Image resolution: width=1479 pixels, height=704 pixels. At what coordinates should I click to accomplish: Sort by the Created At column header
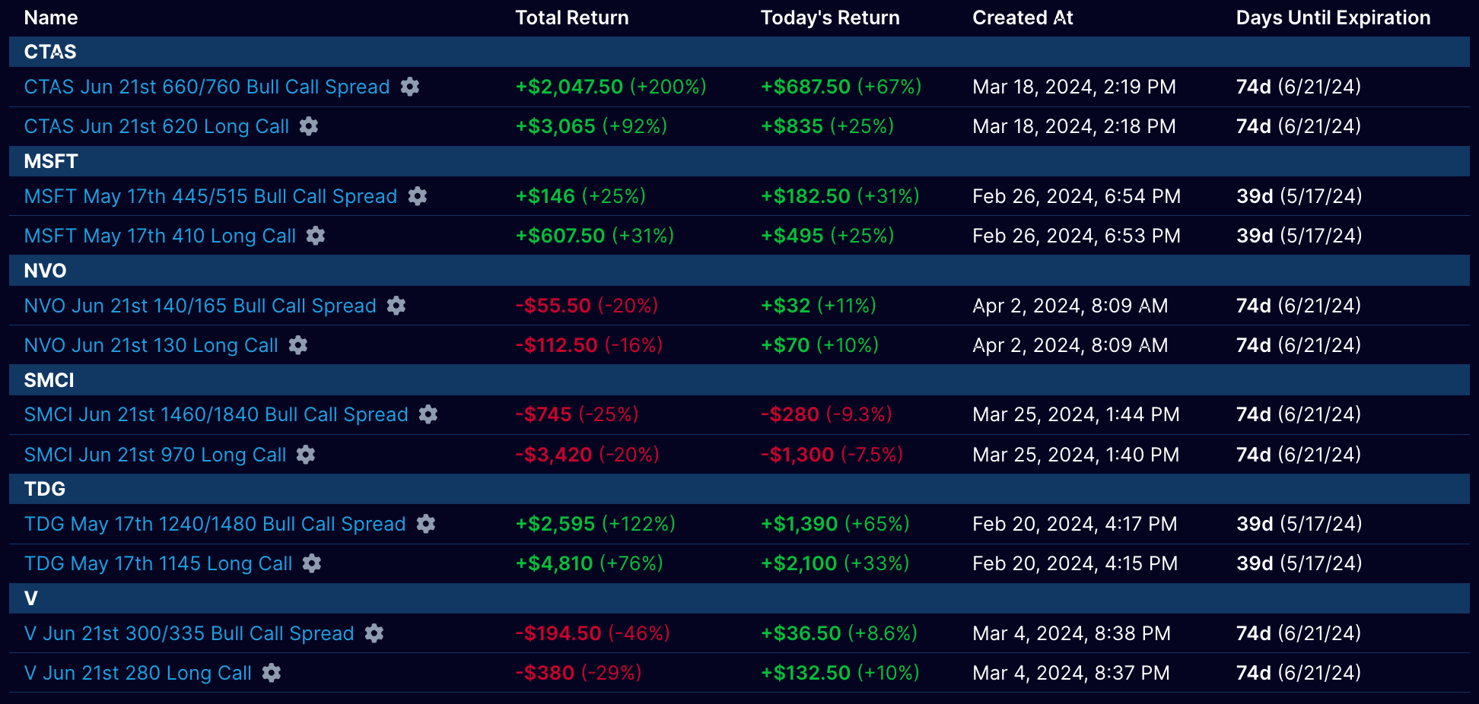tap(1023, 17)
